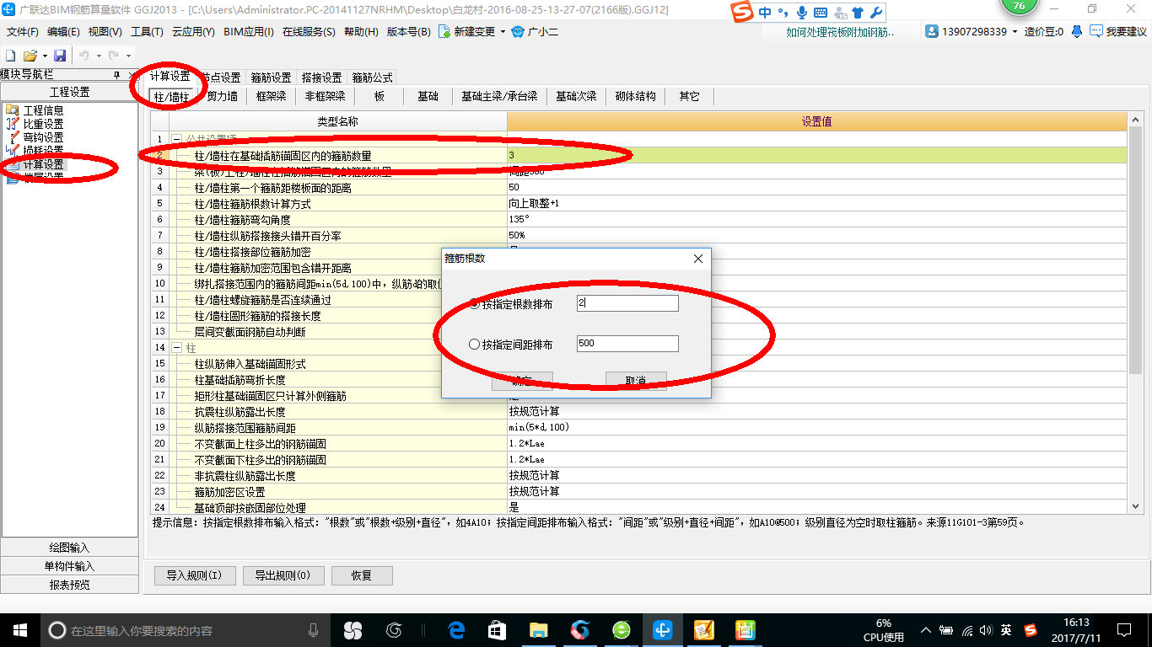Image resolution: width=1152 pixels, height=647 pixels.
Task: Click the Sogou microphone voice input icon
Action: (x=800, y=13)
